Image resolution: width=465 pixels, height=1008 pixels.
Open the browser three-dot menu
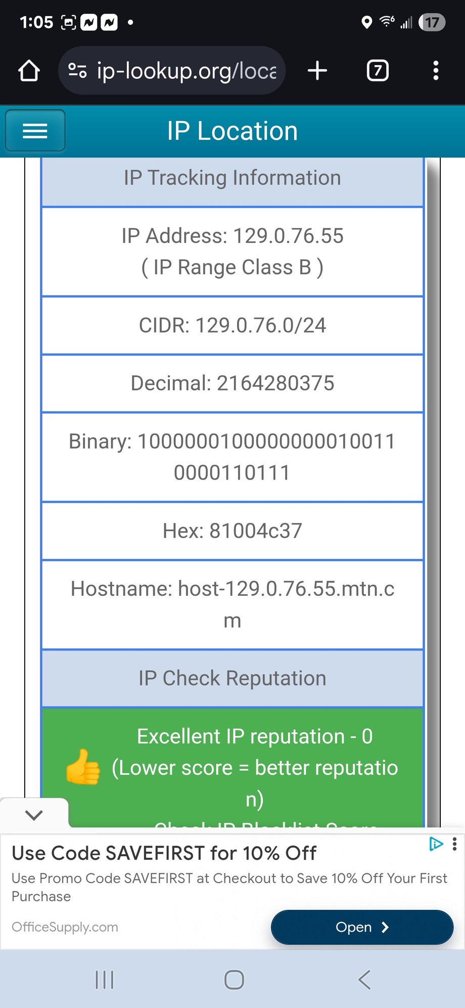(x=436, y=70)
